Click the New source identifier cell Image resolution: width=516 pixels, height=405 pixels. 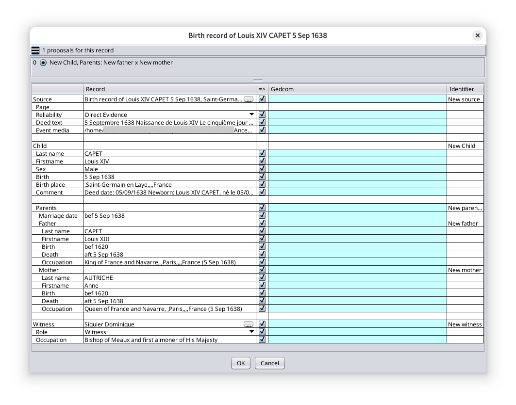point(466,99)
